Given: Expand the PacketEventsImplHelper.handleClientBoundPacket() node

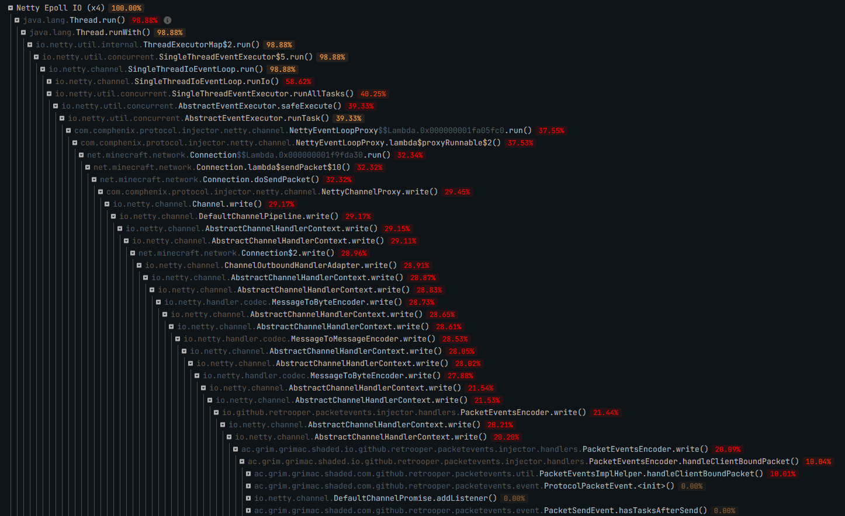Looking at the screenshot, I should pyautogui.click(x=248, y=474).
